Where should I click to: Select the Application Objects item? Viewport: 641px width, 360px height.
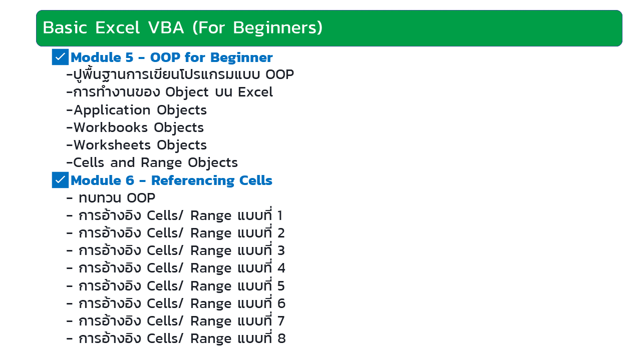click(x=137, y=110)
